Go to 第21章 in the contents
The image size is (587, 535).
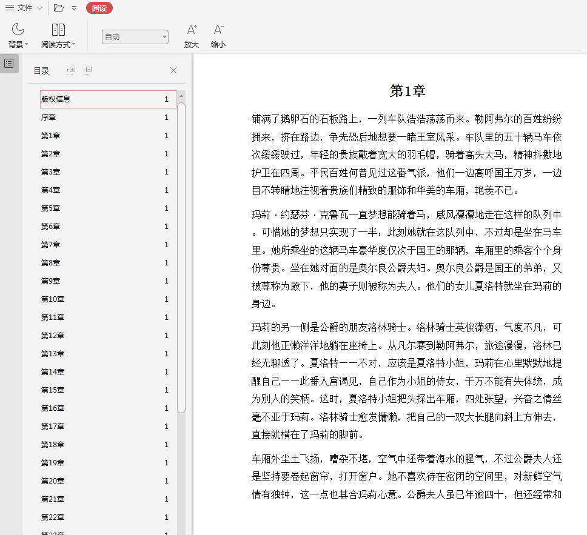tap(108, 499)
